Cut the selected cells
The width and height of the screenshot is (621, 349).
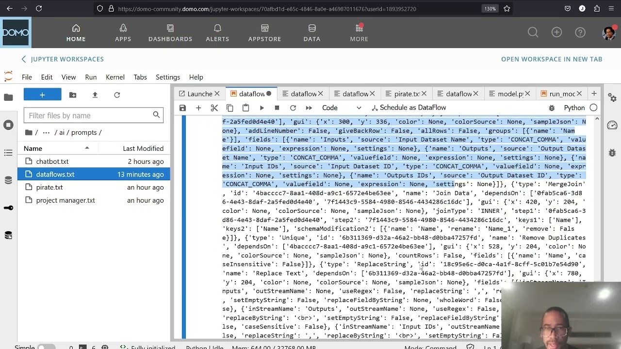coord(214,108)
